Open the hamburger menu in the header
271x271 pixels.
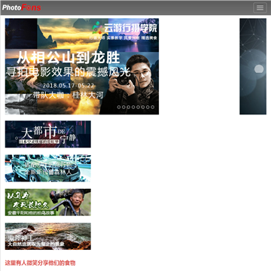tap(260, 8)
